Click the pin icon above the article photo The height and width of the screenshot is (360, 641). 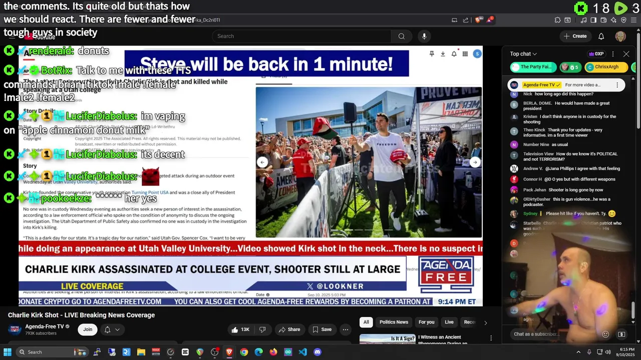(x=432, y=54)
